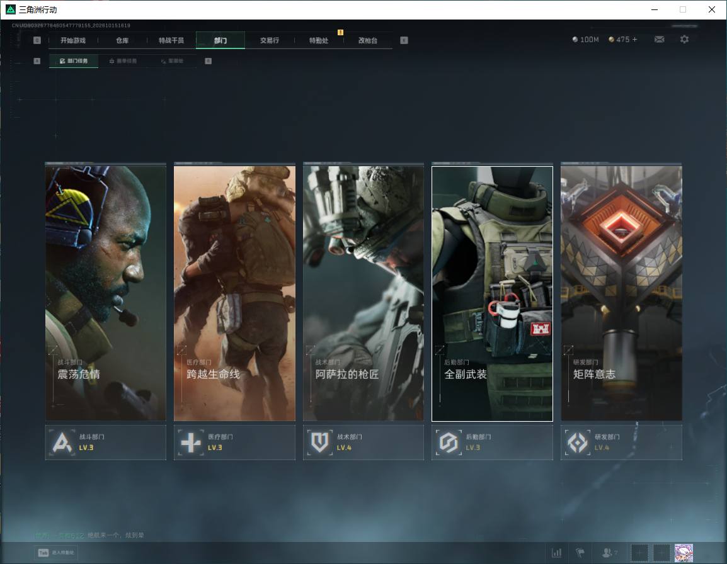Click the 战术部门 shield emblem icon
Screen dimensions: 727x564
(x=320, y=443)
